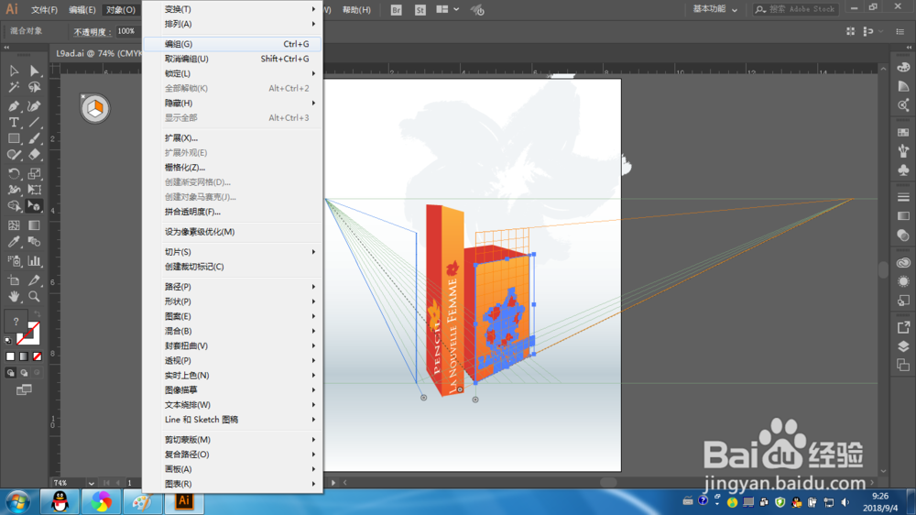Set fill mode to None
916x515 pixels.
pyautogui.click(x=37, y=356)
